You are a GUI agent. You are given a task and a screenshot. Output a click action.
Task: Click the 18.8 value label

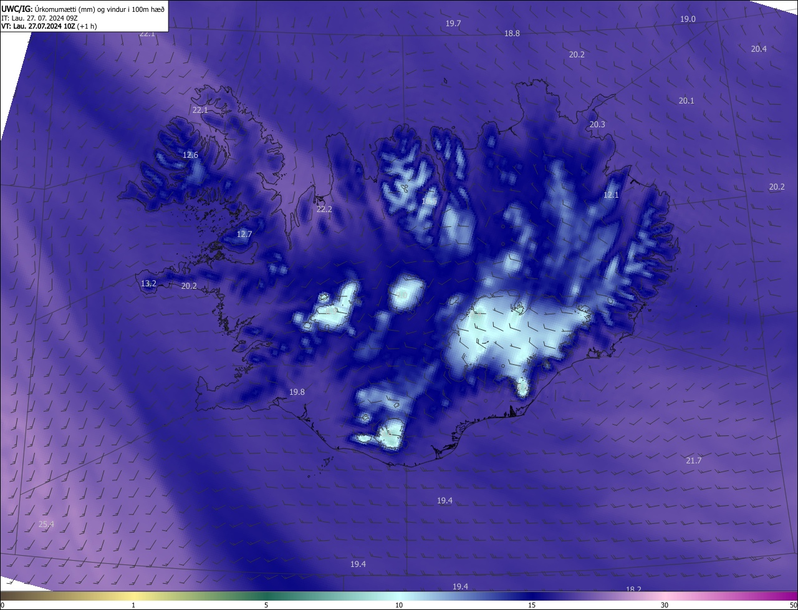[512, 34]
